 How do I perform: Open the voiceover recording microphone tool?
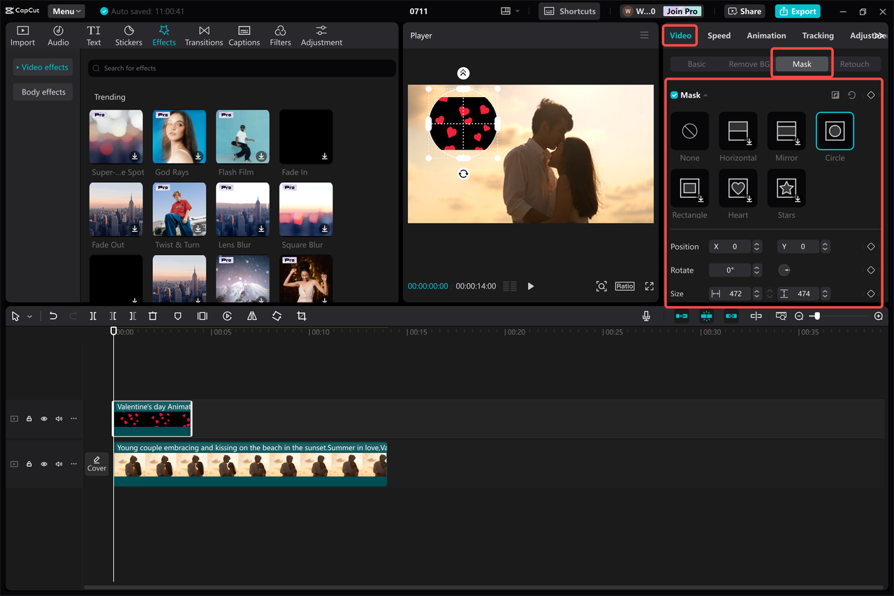point(646,316)
